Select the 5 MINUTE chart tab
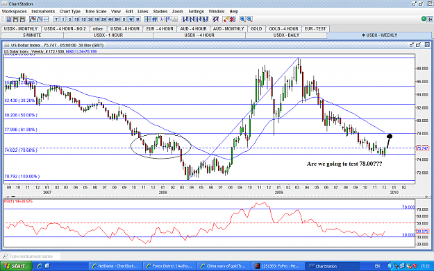Image resolution: width=434 pixels, height=271 pixels. [32, 35]
